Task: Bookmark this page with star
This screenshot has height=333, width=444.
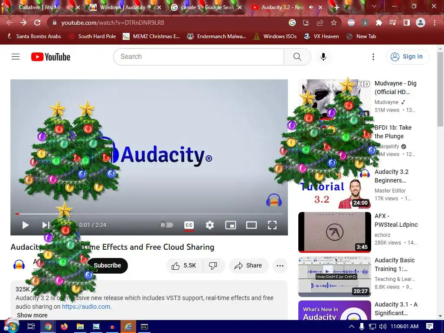Action: tap(334, 23)
